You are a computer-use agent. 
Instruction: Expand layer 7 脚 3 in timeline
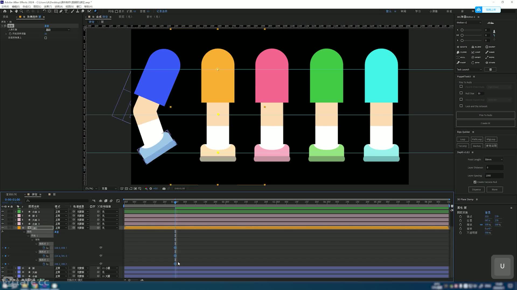point(16,216)
